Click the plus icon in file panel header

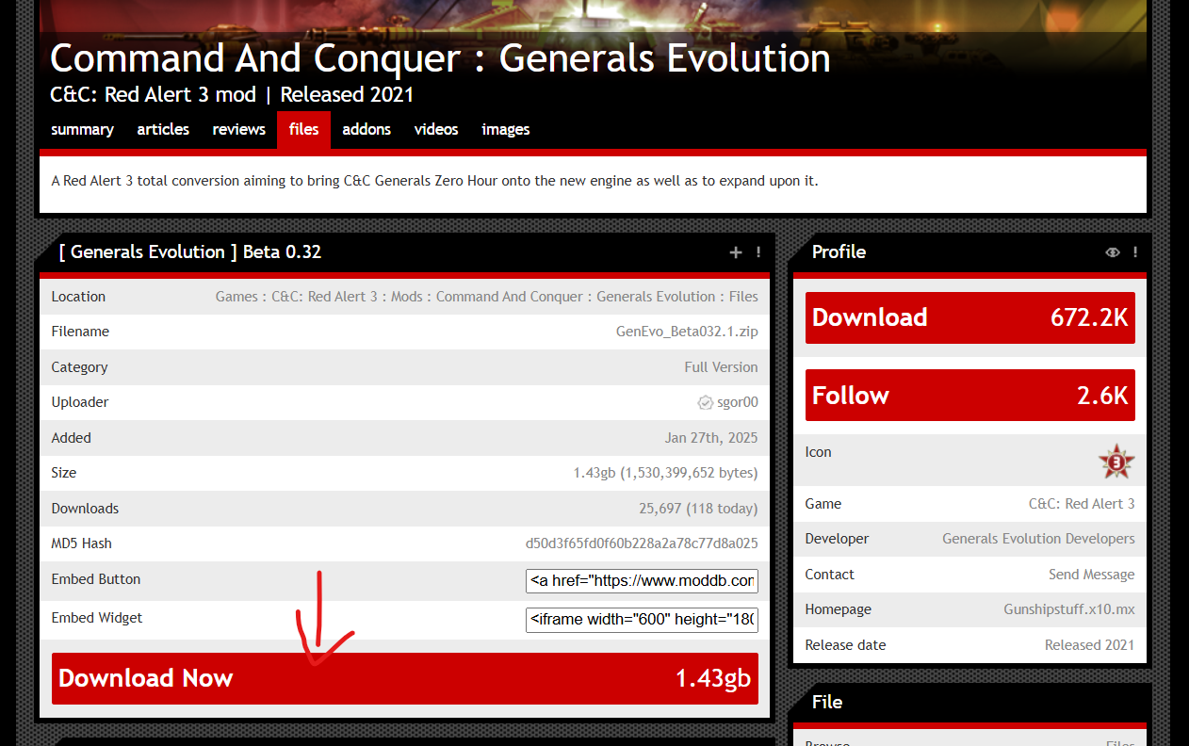736,252
